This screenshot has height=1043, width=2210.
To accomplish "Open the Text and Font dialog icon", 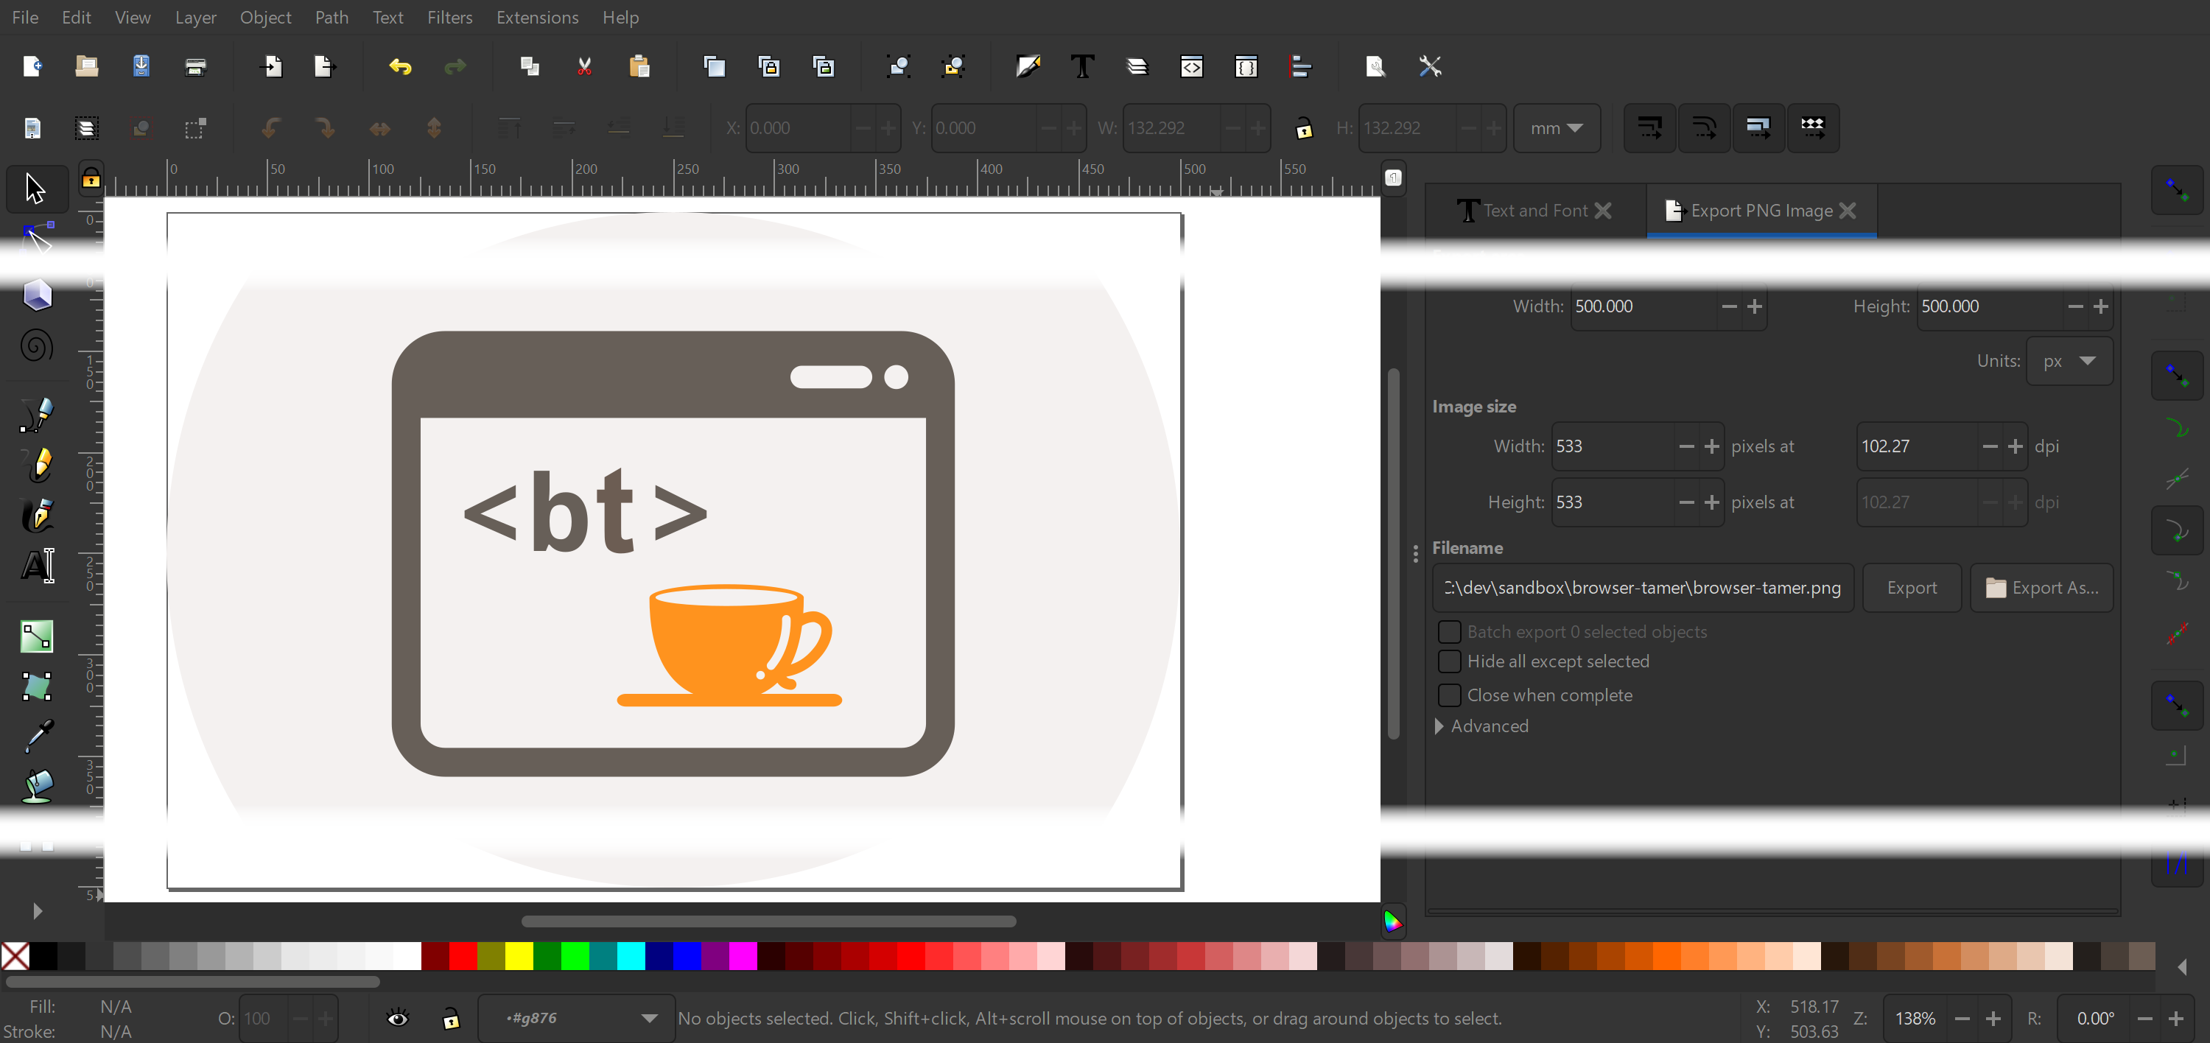I will (1083, 66).
